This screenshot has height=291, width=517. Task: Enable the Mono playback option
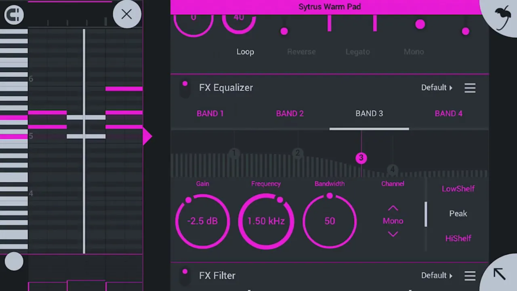click(x=414, y=52)
